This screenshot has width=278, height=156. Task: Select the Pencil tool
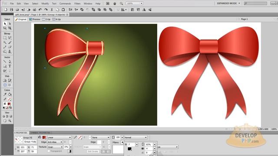(x=5, y=47)
